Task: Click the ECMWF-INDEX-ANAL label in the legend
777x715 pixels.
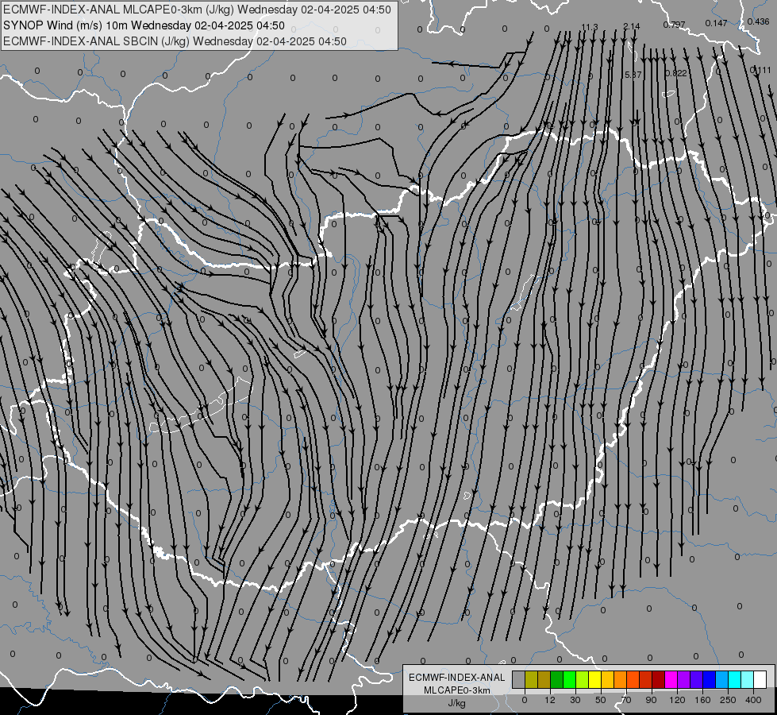Action: pyautogui.click(x=457, y=678)
